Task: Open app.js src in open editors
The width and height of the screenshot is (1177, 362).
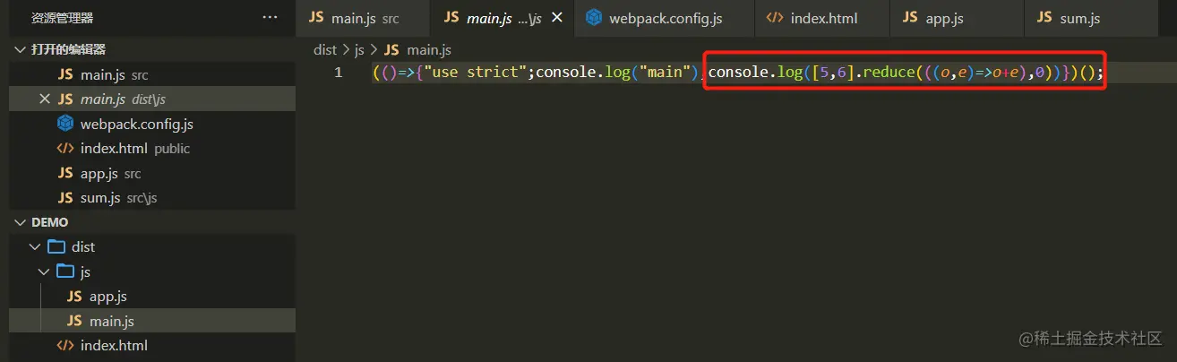Action: click(x=152, y=173)
